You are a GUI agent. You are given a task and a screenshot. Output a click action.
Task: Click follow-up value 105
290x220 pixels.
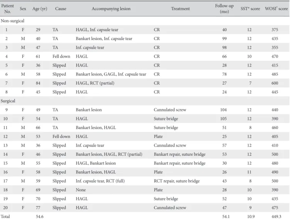pos(223,119)
